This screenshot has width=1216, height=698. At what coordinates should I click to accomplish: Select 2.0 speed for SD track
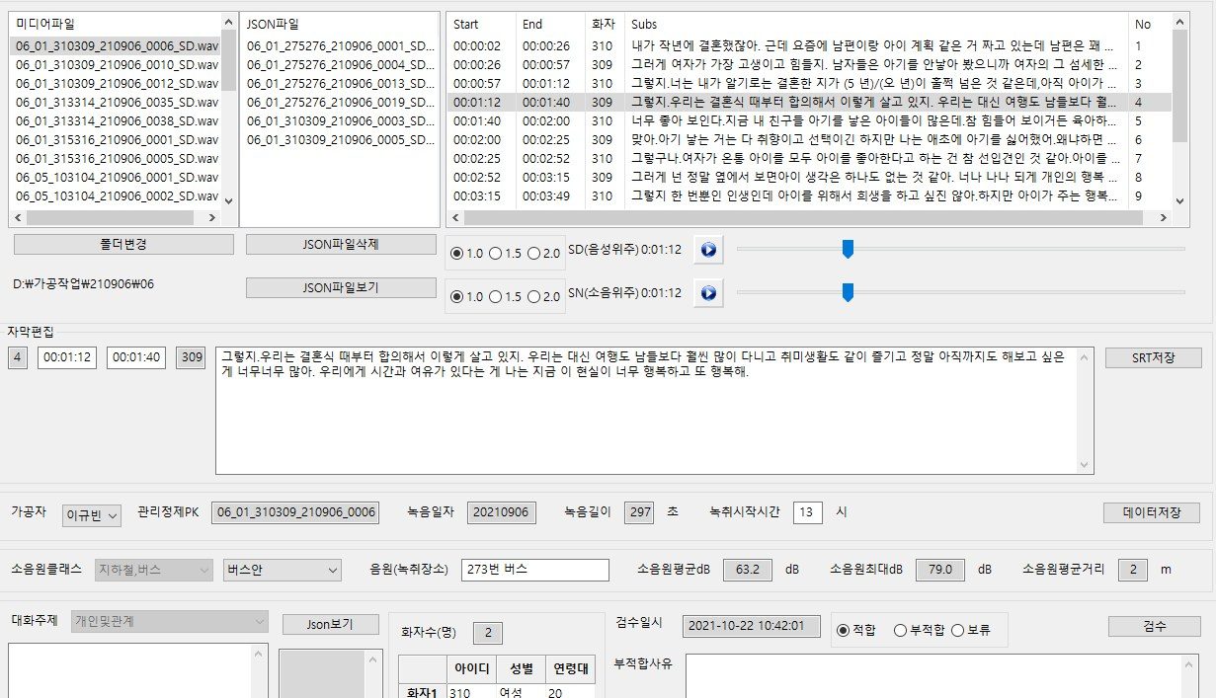point(543,253)
